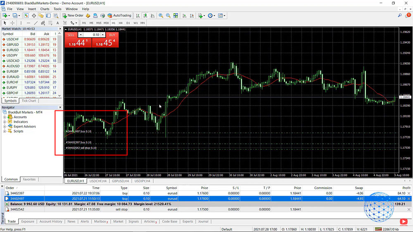Switch timeframe to D1
Screen dimensions: 413x232
128,23
